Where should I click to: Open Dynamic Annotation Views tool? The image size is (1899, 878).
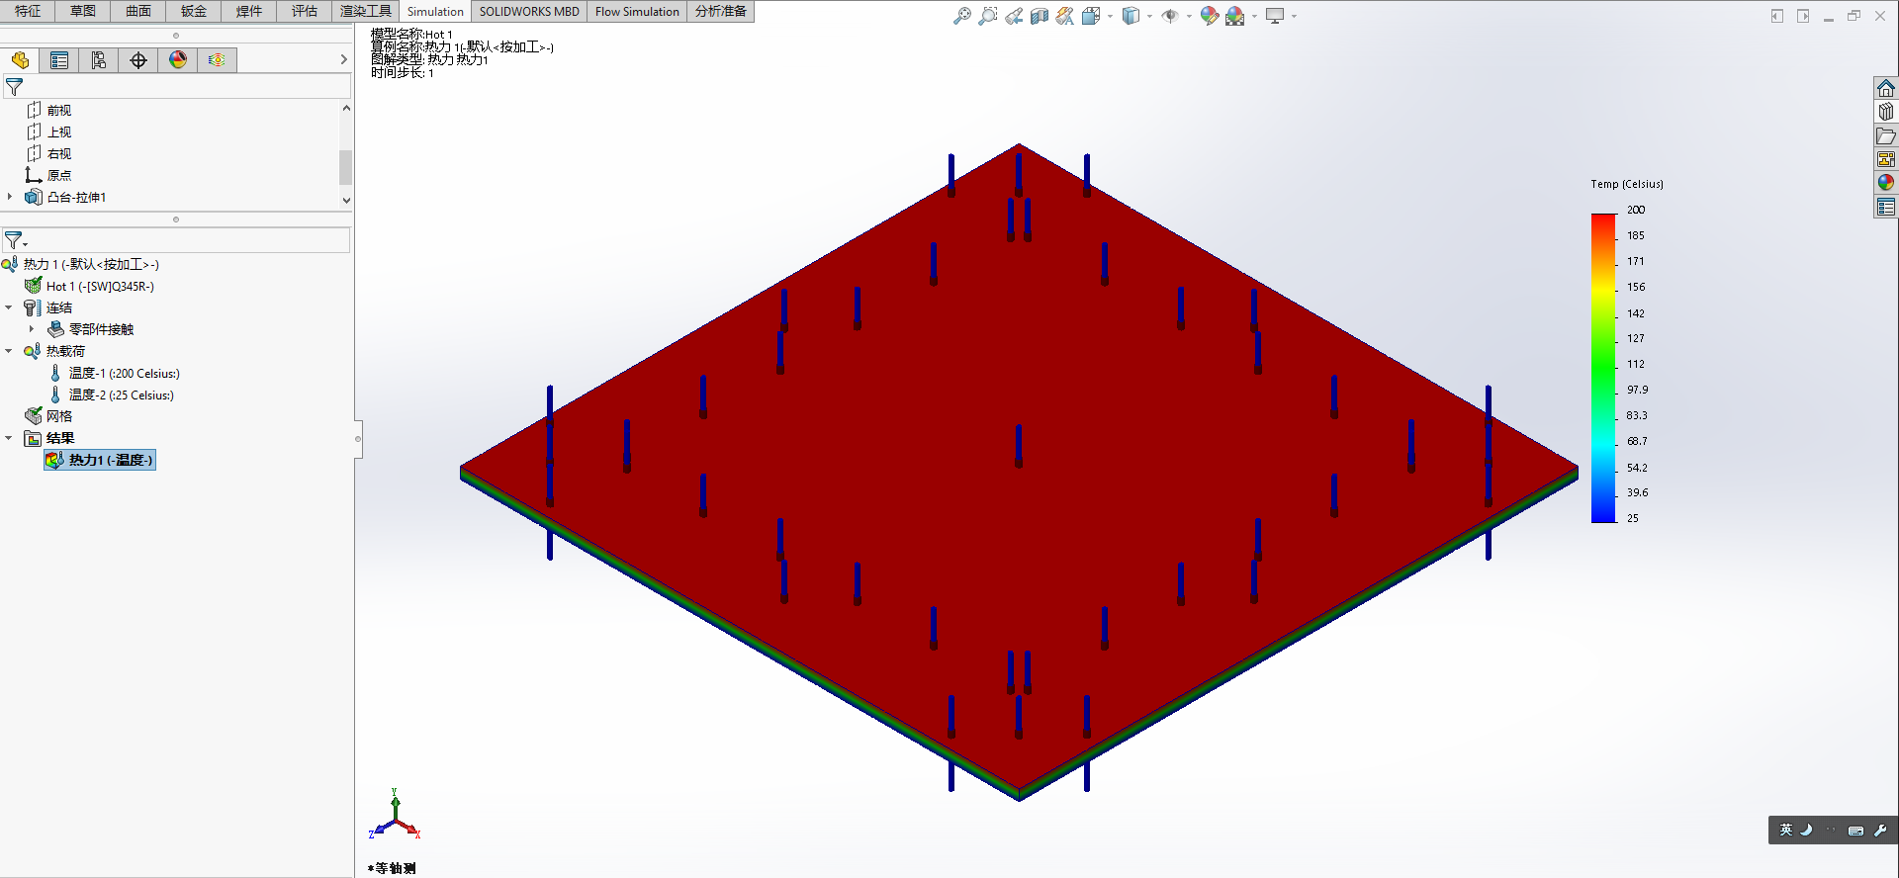pyautogui.click(x=1064, y=16)
